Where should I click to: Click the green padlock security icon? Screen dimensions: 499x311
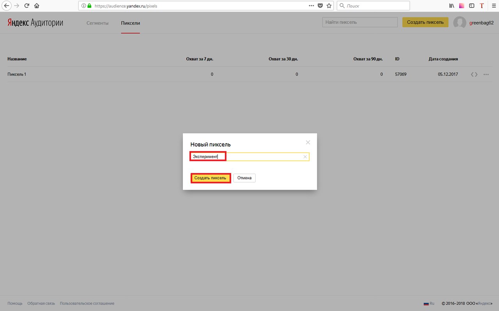(89, 6)
